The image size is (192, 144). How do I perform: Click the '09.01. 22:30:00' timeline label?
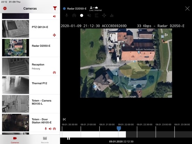(144, 125)
